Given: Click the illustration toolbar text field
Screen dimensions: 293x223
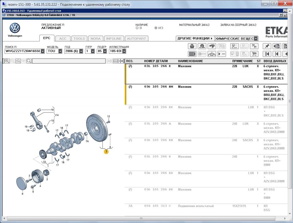Looking at the screenshot, I should coord(69,61).
